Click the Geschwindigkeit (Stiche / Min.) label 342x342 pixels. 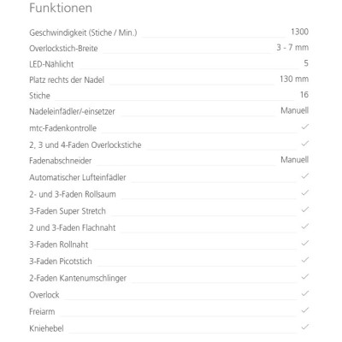pos(83,32)
